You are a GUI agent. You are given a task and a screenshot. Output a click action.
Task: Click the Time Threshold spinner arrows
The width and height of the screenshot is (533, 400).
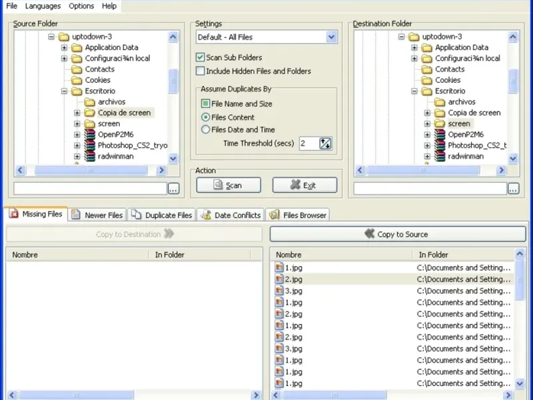point(325,143)
